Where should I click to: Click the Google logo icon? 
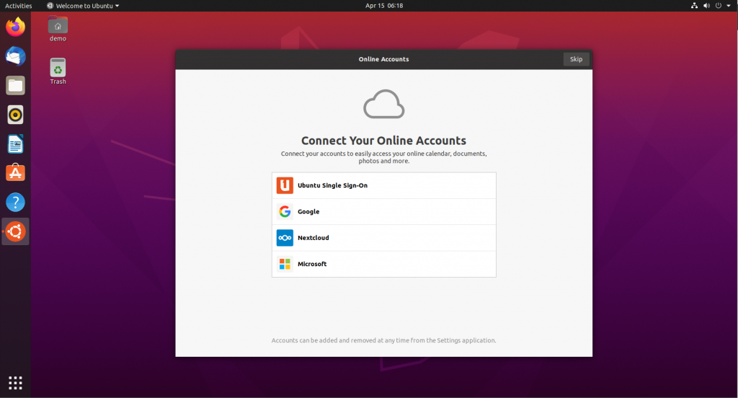[x=285, y=211]
